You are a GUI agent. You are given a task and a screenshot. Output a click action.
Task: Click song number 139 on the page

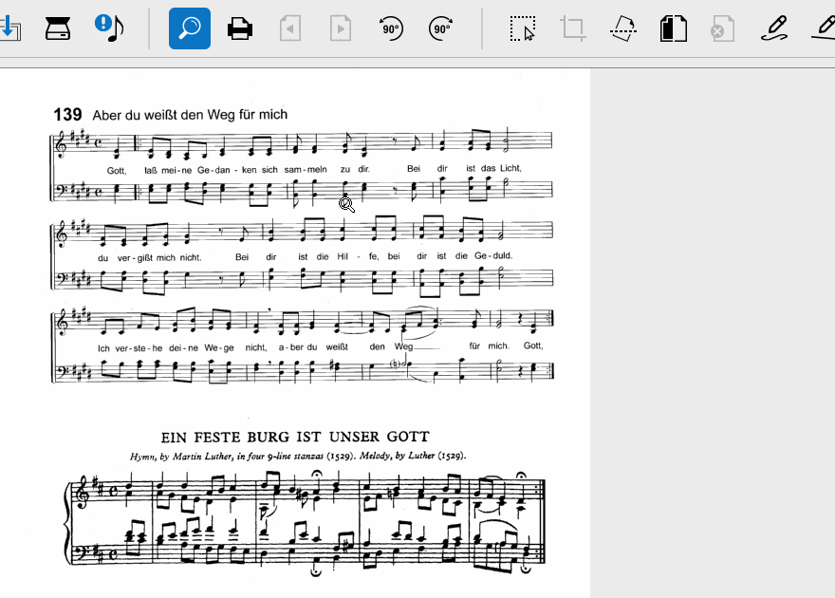pos(67,115)
